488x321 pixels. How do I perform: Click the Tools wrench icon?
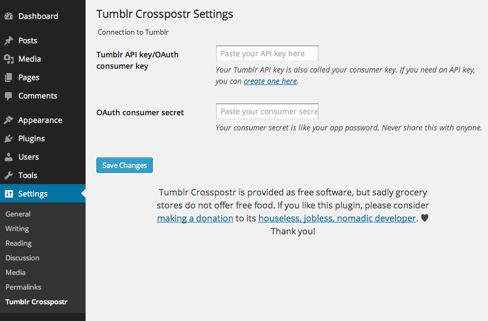[x=9, y=175]
